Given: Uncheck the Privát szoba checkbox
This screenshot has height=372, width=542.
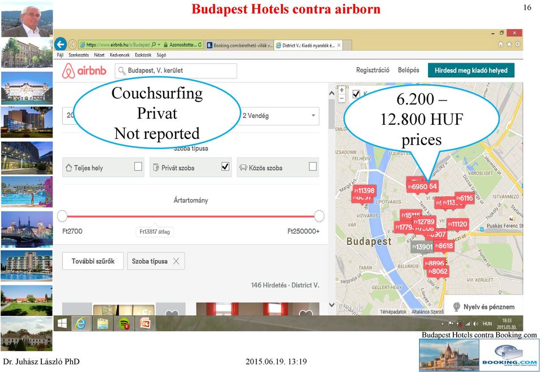Looking at the screenshot, I should pyautogui.click(x=225, y=167).
